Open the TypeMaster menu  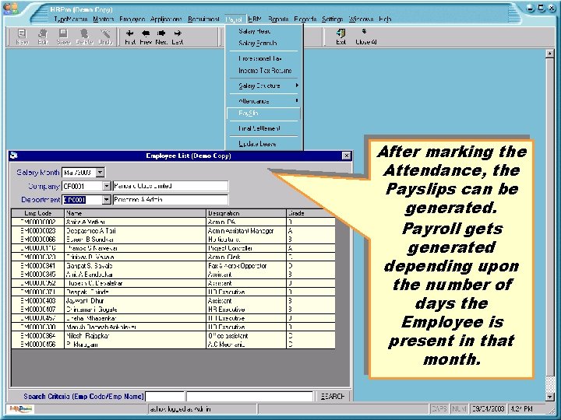coord(70,19)
